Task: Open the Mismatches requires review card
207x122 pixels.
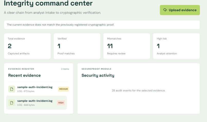Action: click(x=127, y=46)
